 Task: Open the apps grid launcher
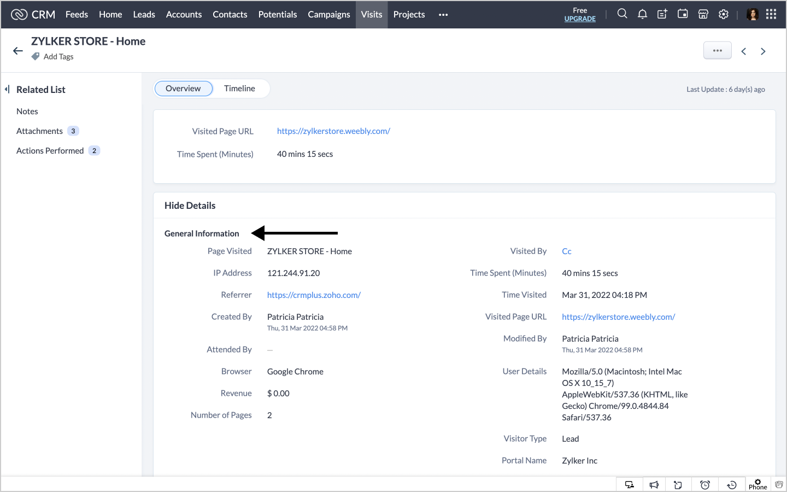[771, 14]
